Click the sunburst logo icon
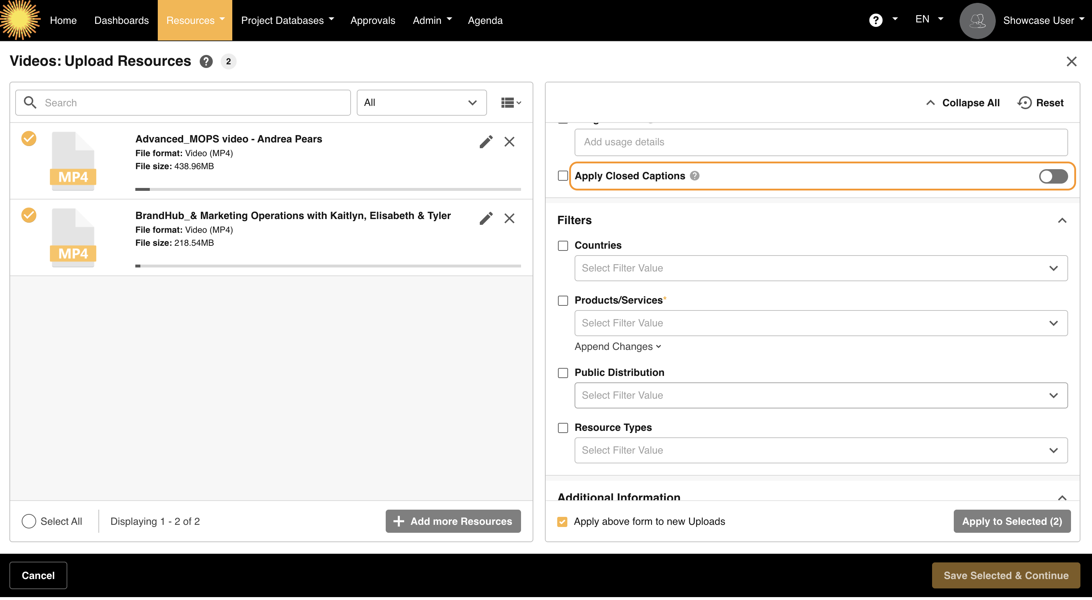 [x=20, y=20]
